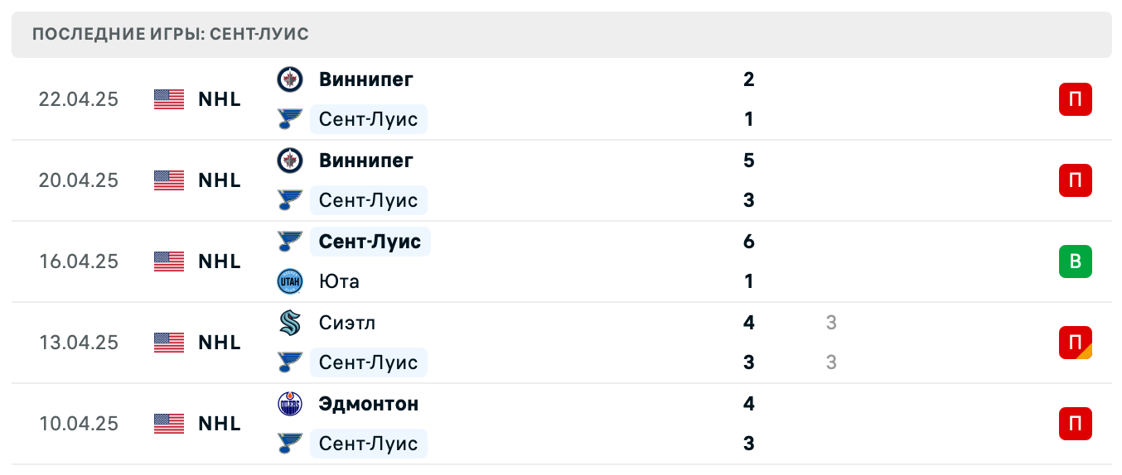This screenshot has height=475, width=1122.
Task: Click the Последние игры: Сент-Луис header
Action: pos(171,35)
